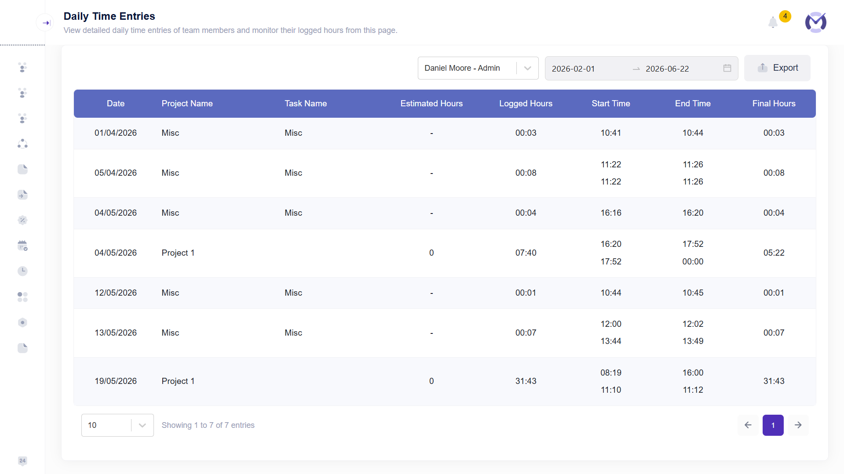Click end time 12:02
The image size is (844, 474).
(x=693, y=324)
